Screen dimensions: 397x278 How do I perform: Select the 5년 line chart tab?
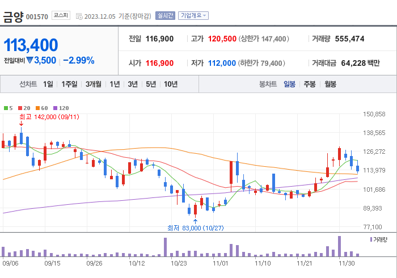(151, 84)
